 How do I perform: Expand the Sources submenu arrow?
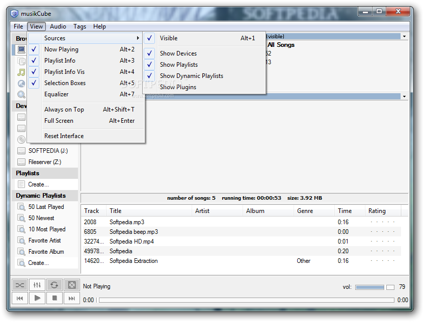[138, 38]
